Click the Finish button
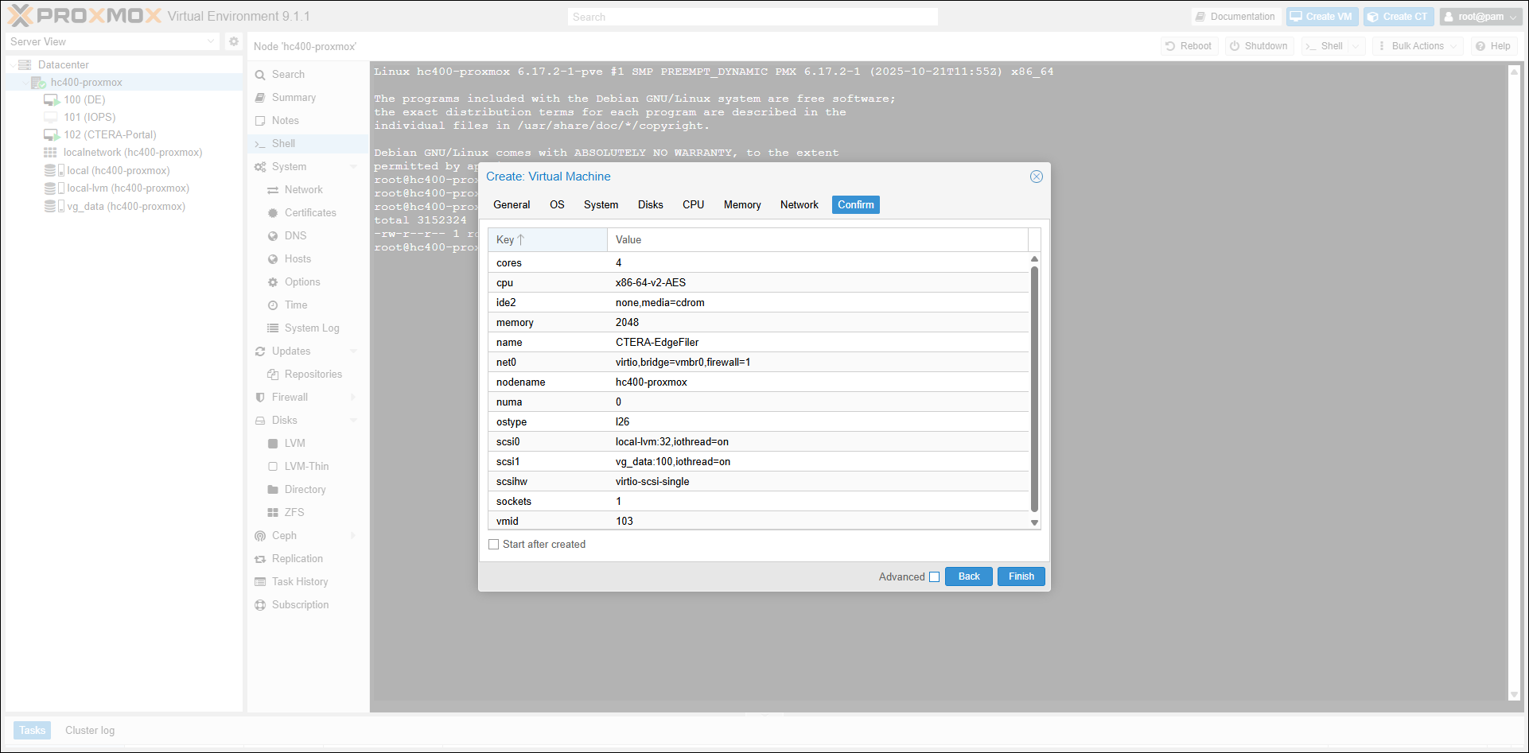The height and width of the screenshot is (753, 1529). [1021, 577]
